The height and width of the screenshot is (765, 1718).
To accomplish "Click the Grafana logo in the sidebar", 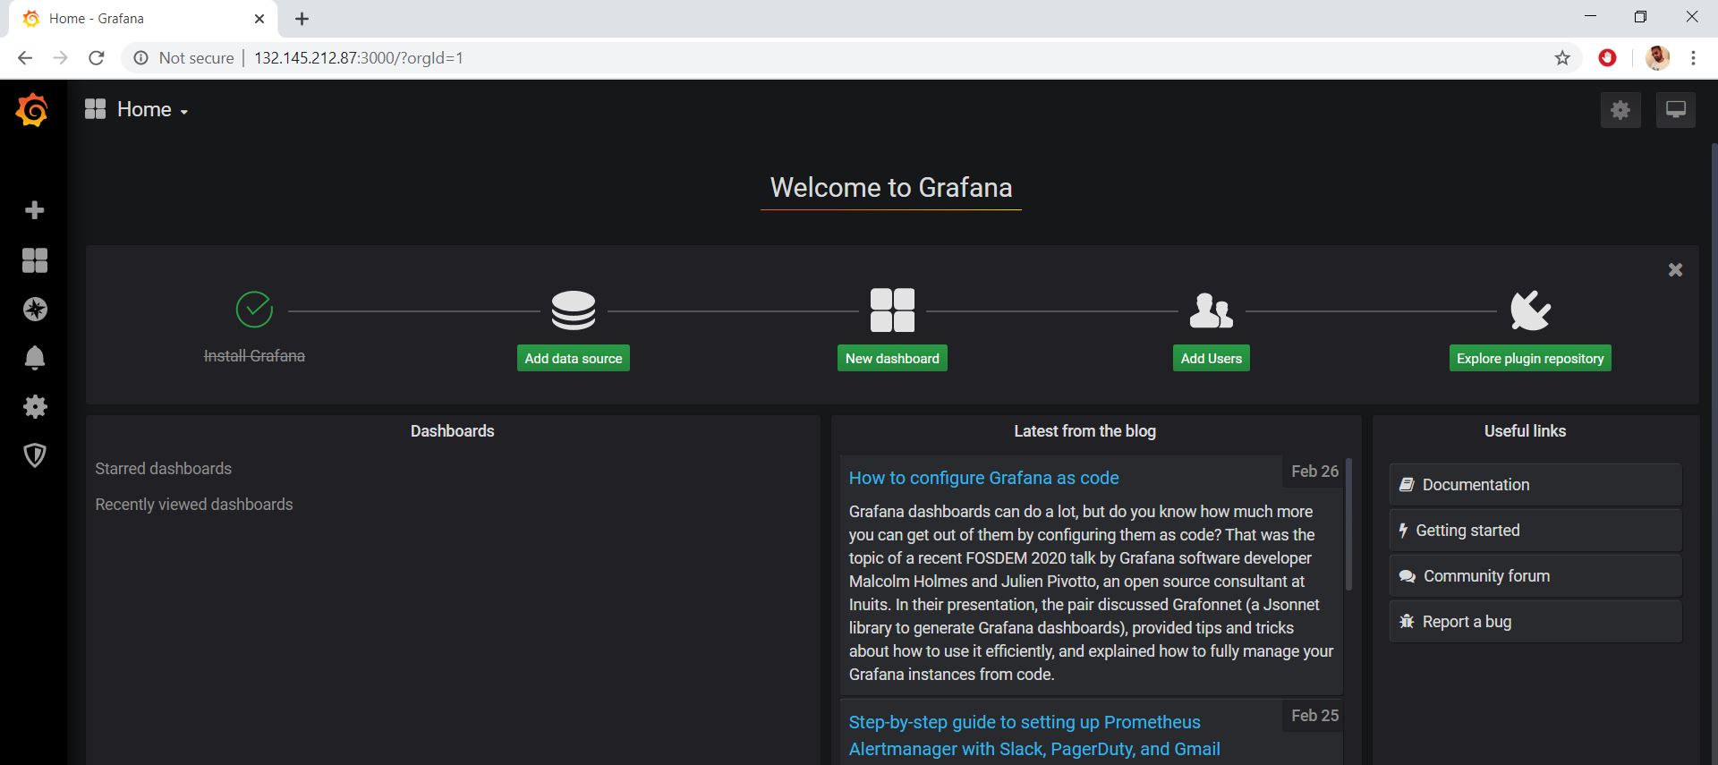I will [32, 110].
